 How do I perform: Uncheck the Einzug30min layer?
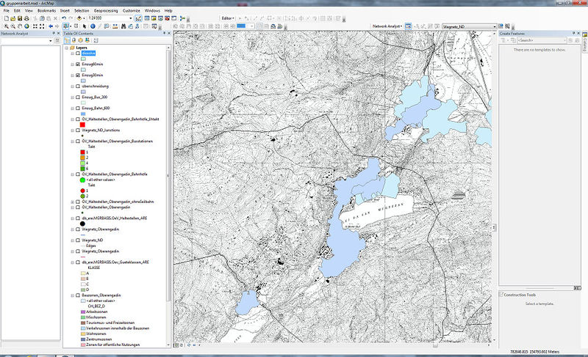pos(78,76)
